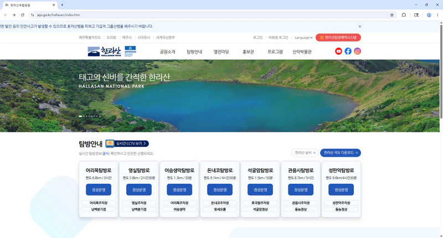Pause the banner slideshow

pyautogui.click(x=100, y=116)
